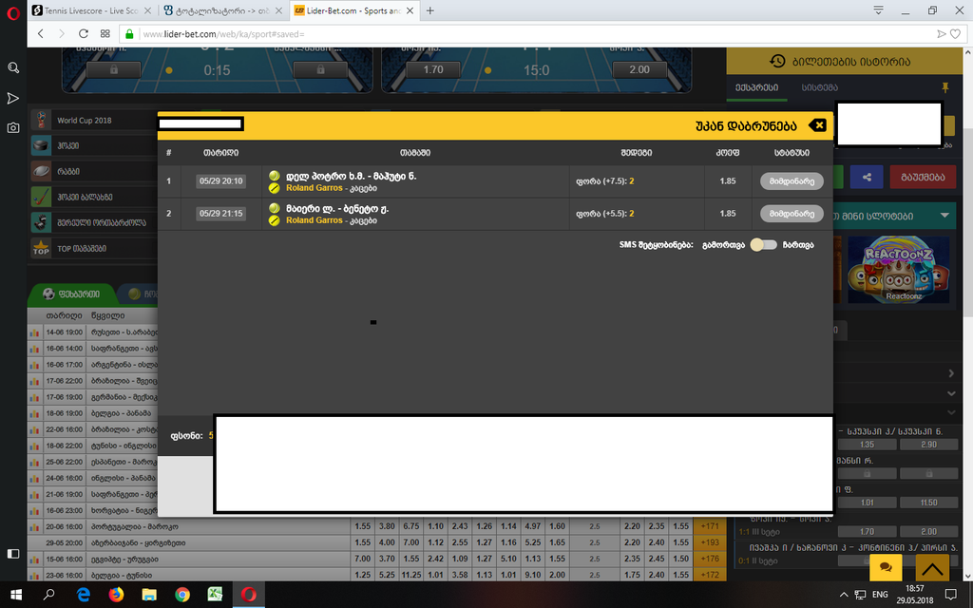Expand right panel section with right chevron
The height and width of the screenshot is (608, 973).
(x=951, y=373)
